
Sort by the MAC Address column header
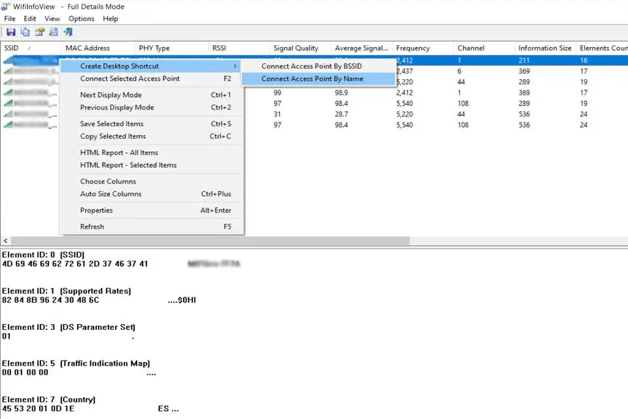click(x=98, y=48)
